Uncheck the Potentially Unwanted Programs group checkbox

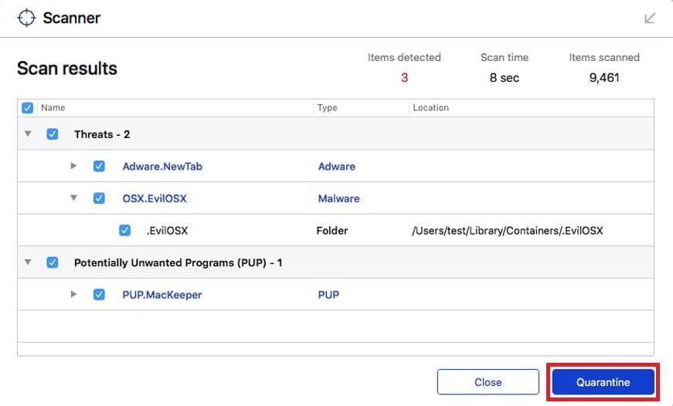coord(53,262)
